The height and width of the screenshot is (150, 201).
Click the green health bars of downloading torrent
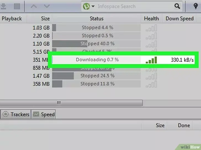(151, 60)
